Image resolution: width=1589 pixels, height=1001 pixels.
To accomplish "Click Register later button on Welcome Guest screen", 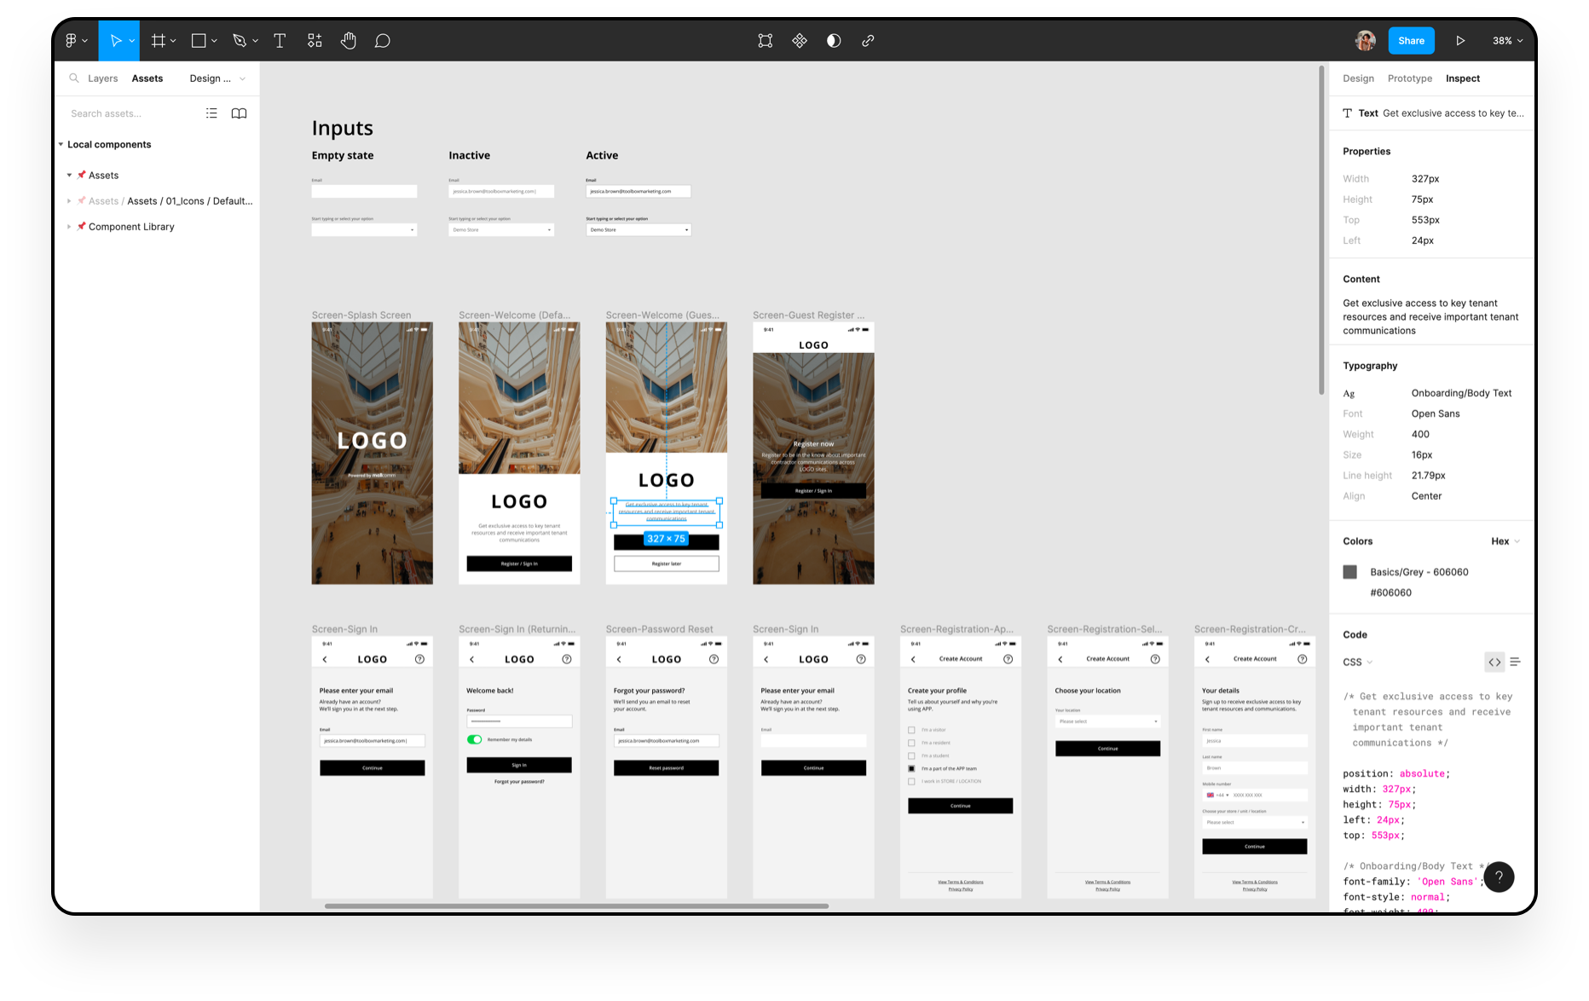I will pos(667,564).
